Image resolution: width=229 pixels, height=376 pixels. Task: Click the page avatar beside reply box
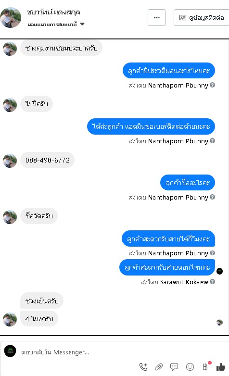pyautogui.click(x=10, y=351)
